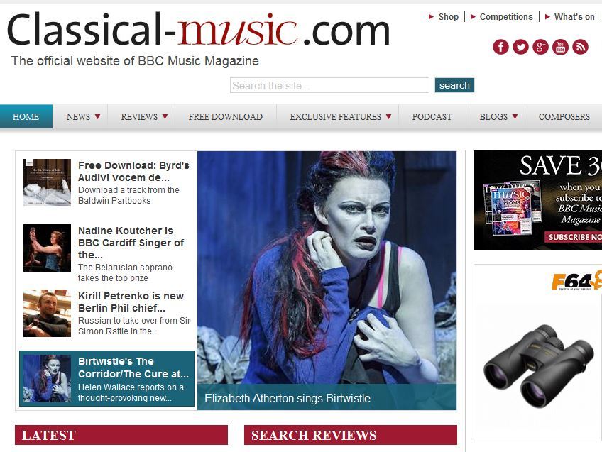Open the YouTube social icon
602x452 pixels.
click(x=561, y=47)
